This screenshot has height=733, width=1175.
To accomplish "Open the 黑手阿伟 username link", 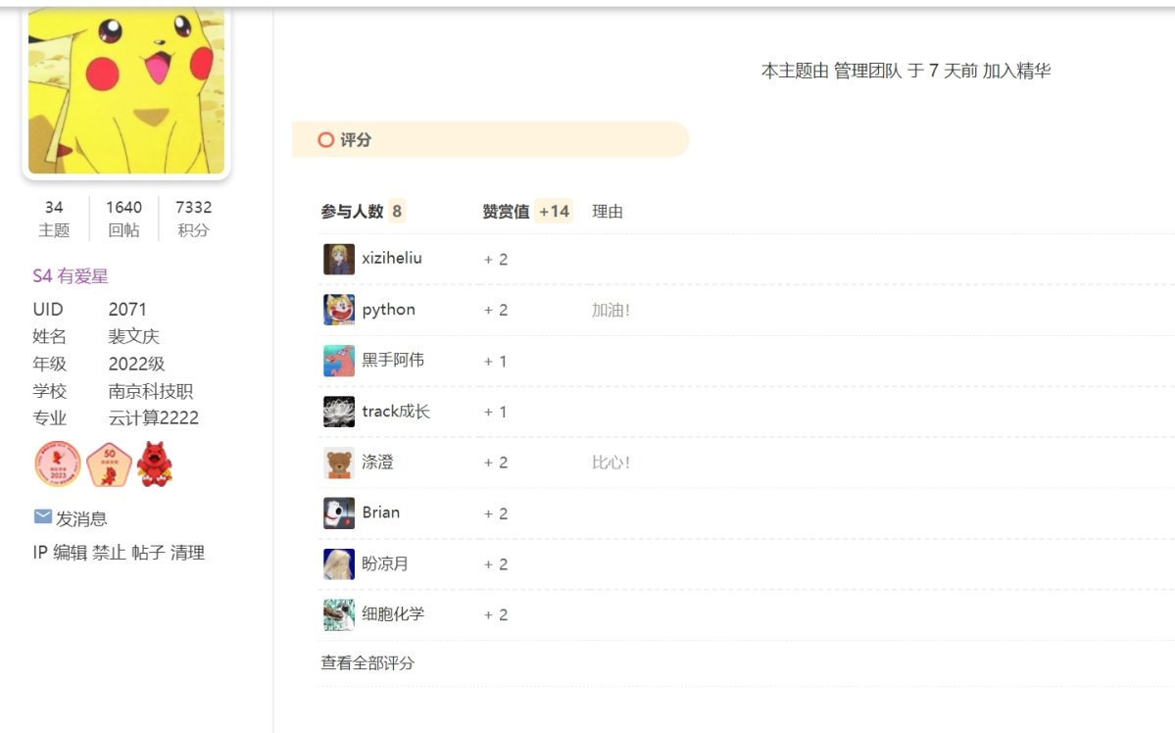I will (393, 360).
